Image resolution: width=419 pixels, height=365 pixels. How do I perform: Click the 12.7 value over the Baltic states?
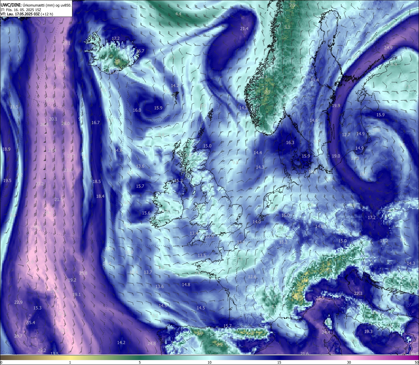[346, 135]
